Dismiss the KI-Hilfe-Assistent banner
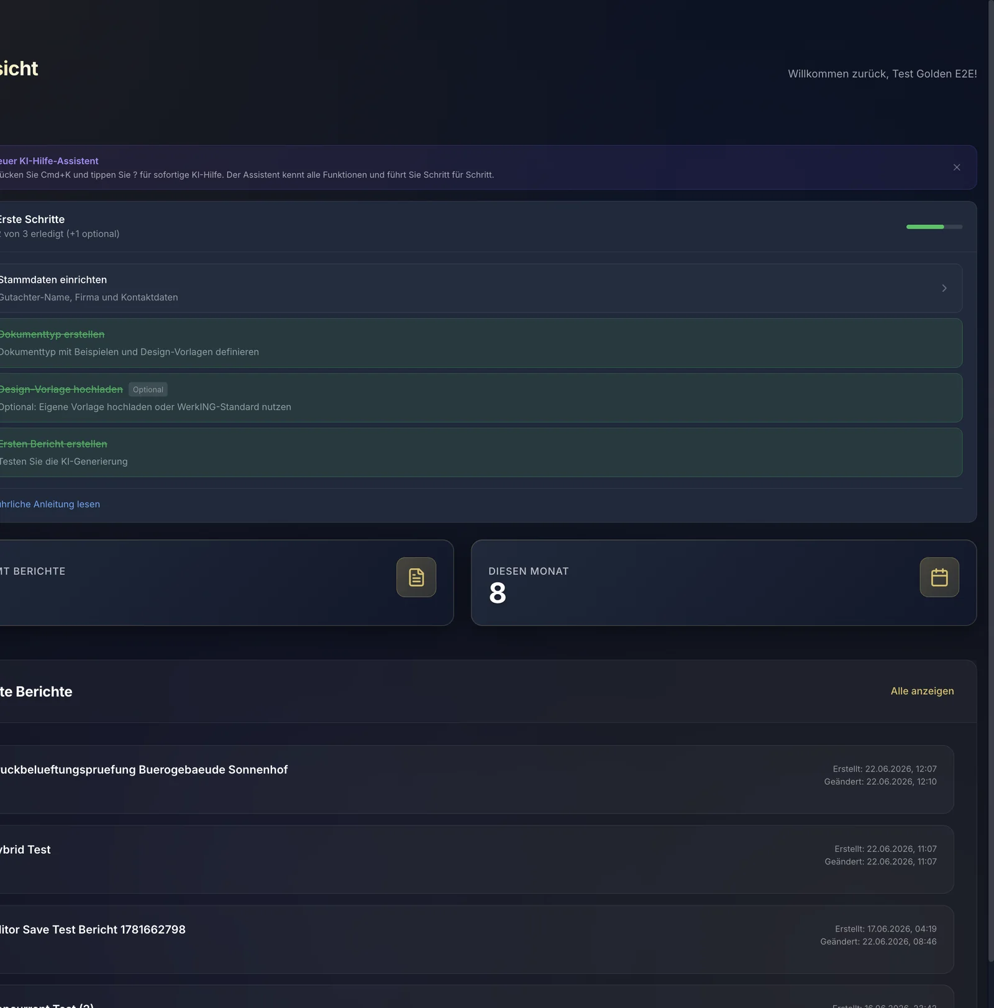This screenshot has width=994, height=1008. (957, 167)
